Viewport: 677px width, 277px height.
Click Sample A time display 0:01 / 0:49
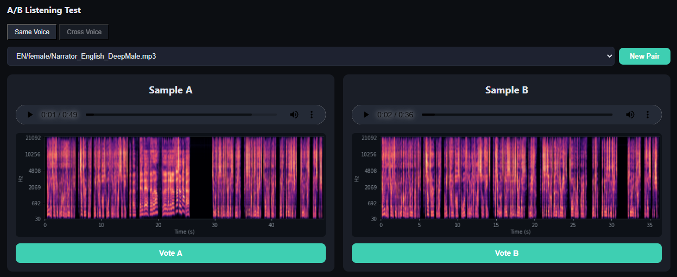click(60, 115)
